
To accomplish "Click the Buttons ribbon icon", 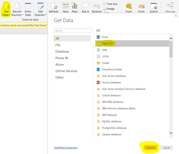I will (x=97, y=6).
